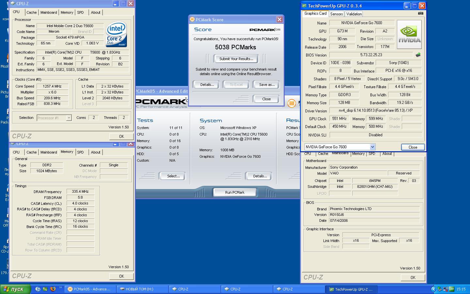
Task: Click Select button under Tests
Action: 173,176
